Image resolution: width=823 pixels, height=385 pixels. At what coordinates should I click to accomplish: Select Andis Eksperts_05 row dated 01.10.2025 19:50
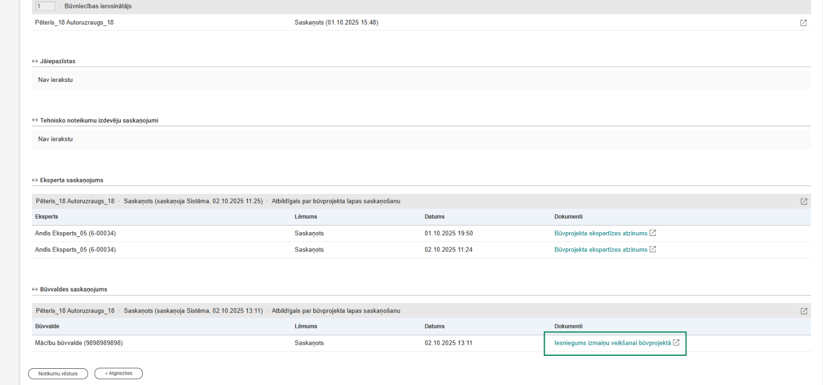(x=75, y=234)
